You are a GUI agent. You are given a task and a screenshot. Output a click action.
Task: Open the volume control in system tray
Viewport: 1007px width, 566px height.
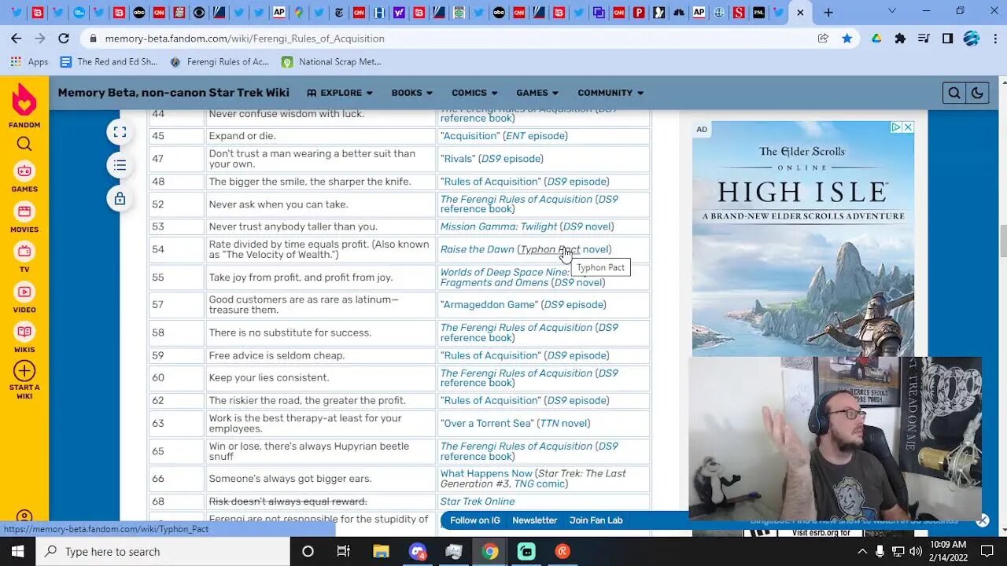pyautogui.click(x=917, y=551)
